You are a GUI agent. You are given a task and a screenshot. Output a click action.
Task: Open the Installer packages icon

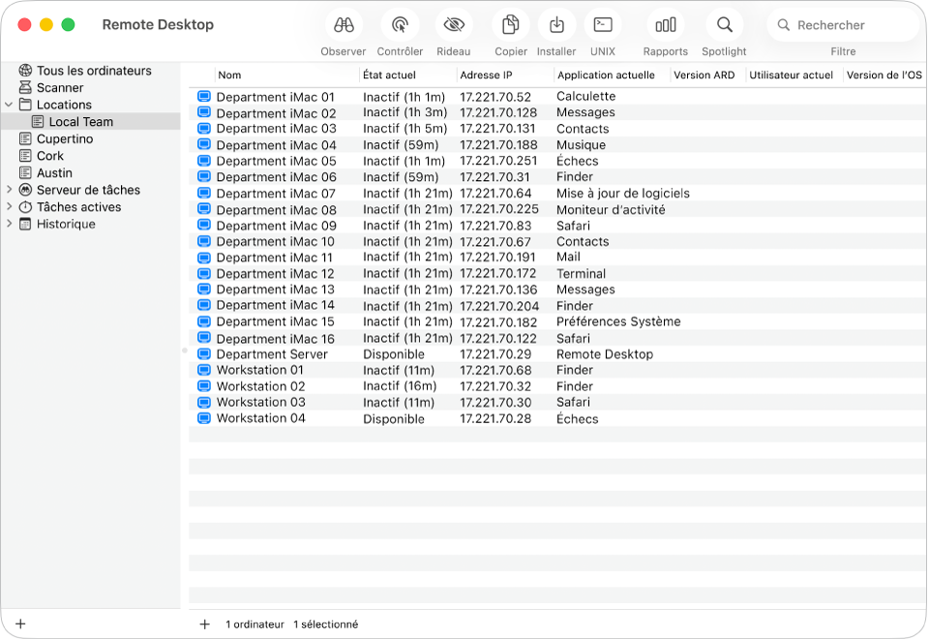556,25
